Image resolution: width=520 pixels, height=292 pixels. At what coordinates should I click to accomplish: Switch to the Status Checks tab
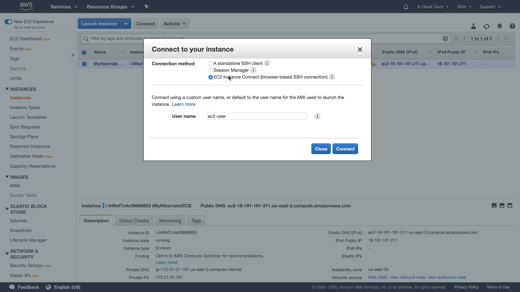pyautogui.click(x=134, y=221)
